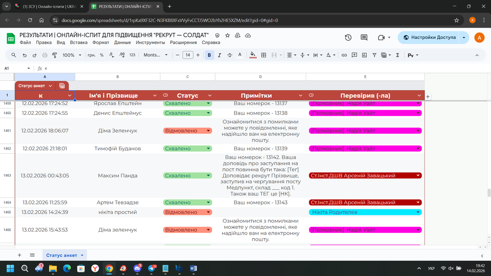The width and height of the screenshot is (491, 276).
Task: Increase decimal places
Action: [x=122, y=55]
